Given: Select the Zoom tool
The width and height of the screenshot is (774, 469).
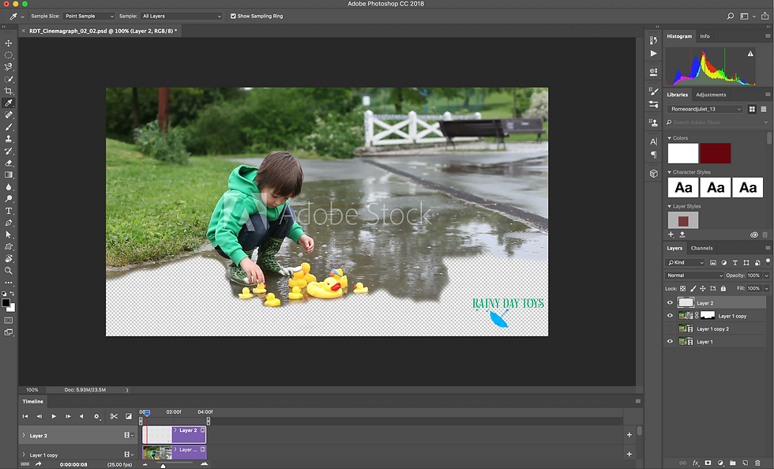Looking at the screenshot, I should point(9,271).
